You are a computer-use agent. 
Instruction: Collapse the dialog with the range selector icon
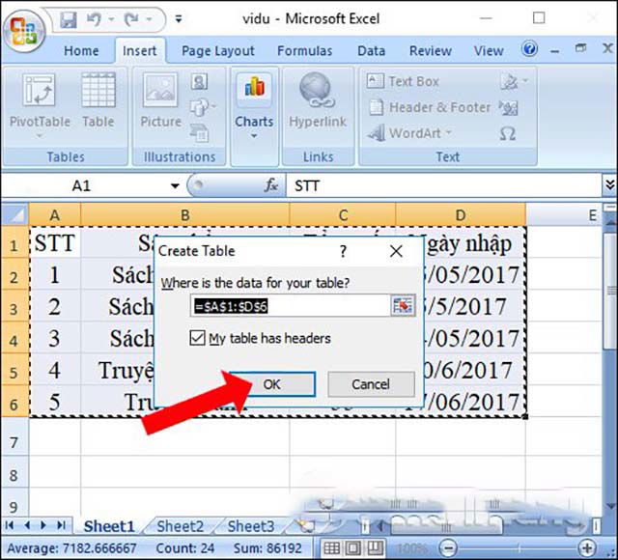403,306
